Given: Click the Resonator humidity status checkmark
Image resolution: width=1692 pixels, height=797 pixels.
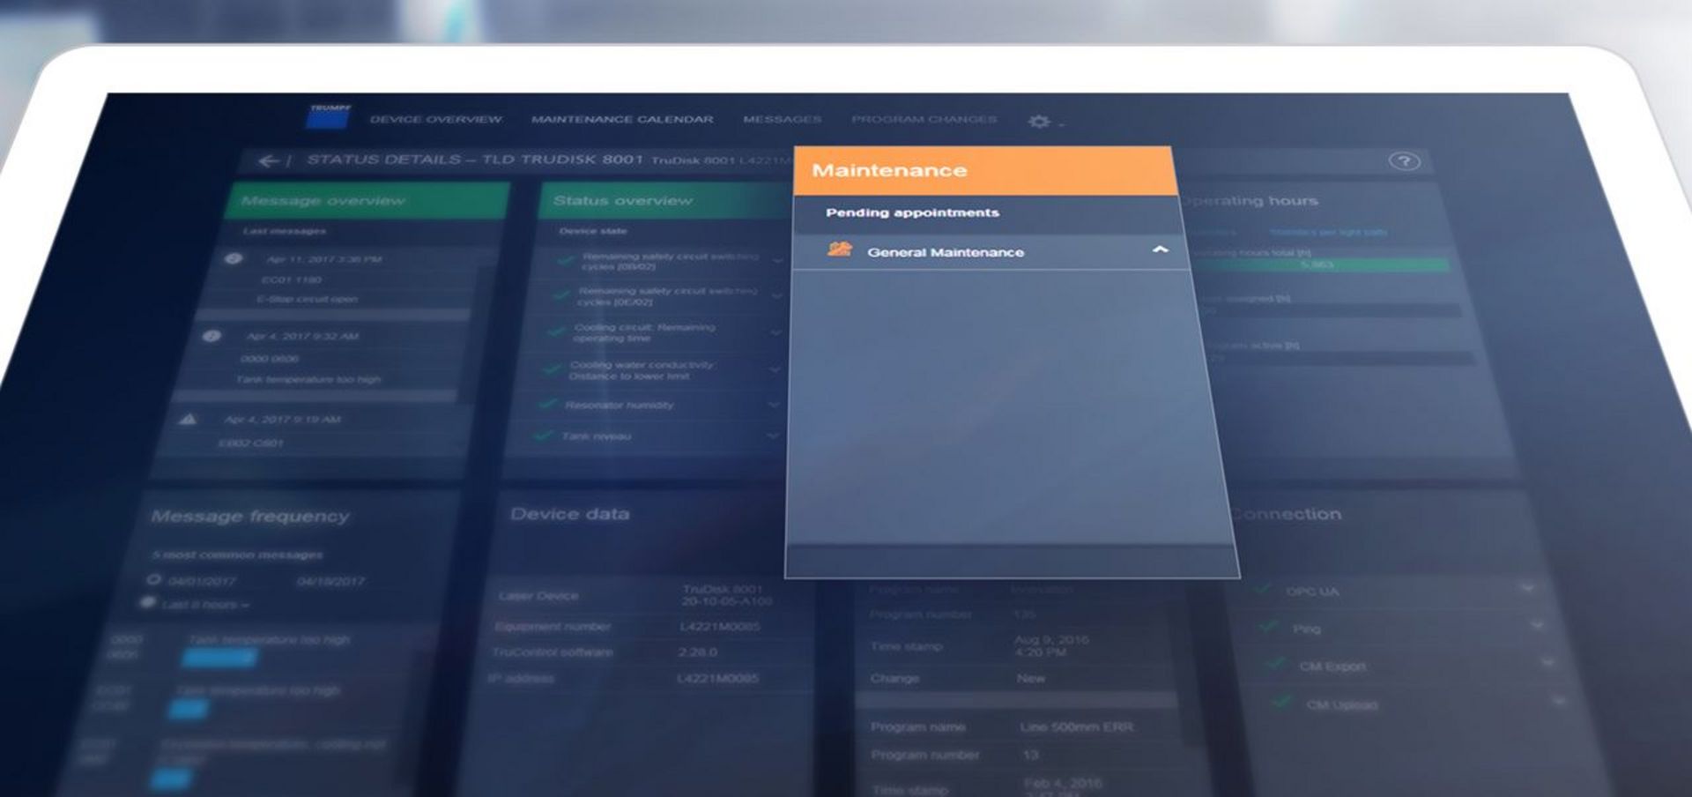Looking at the screenshot, I should (547, 404).
